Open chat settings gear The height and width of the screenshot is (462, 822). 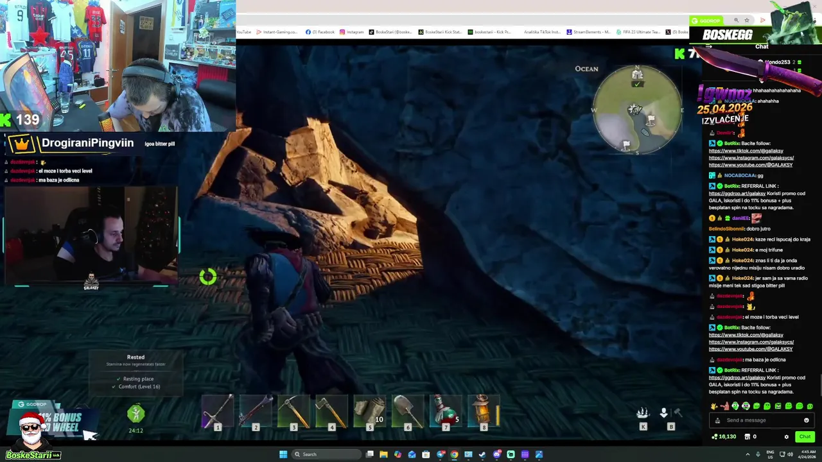(786, 437)
